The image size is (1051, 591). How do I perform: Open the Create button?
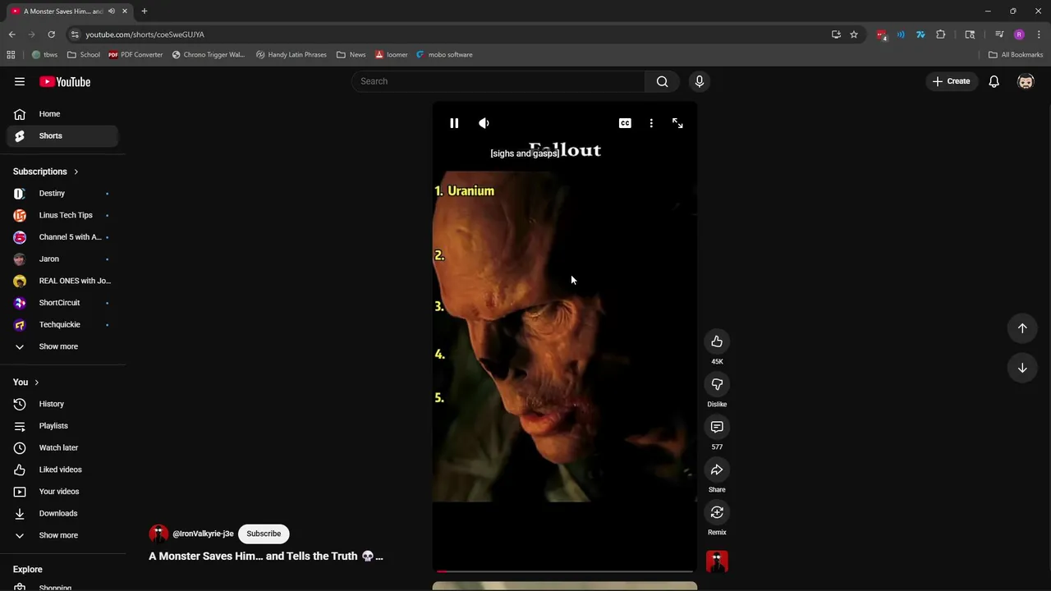[x=951, y=81]
